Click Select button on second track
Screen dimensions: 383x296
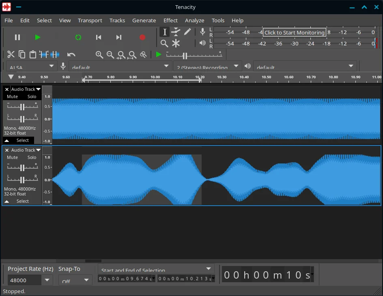tap(22, 201)
